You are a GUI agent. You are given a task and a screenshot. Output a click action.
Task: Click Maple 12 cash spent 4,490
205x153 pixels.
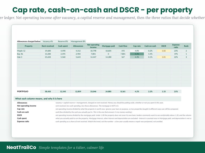point(63,51)
